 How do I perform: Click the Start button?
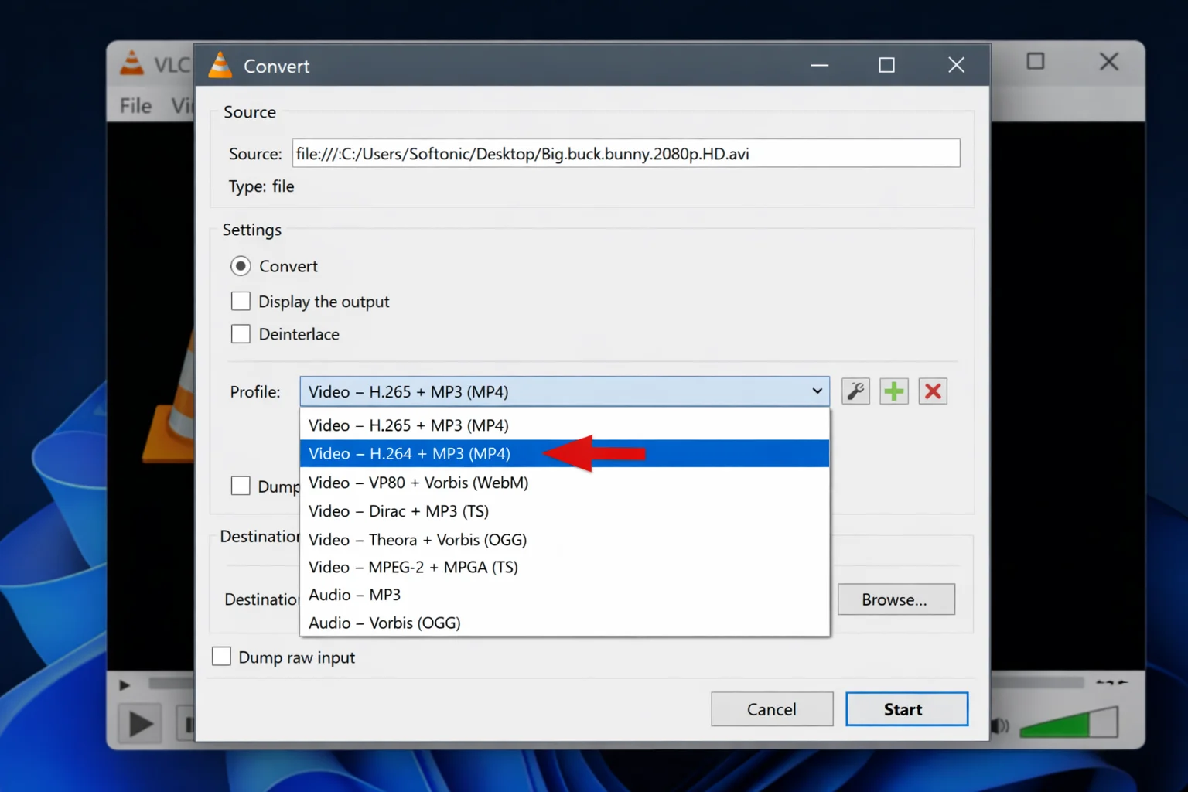[906, 709]
